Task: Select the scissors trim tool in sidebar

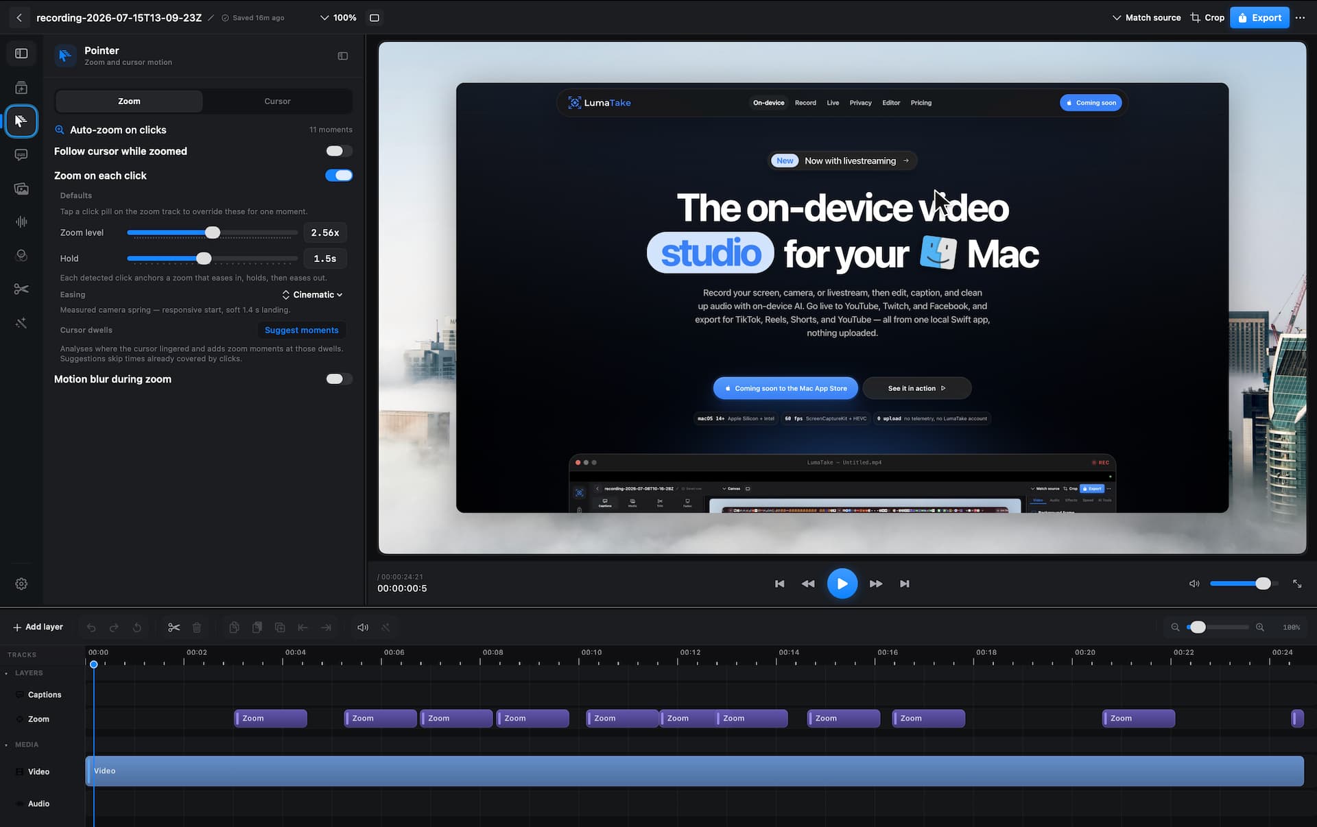Action: [21, 289]
